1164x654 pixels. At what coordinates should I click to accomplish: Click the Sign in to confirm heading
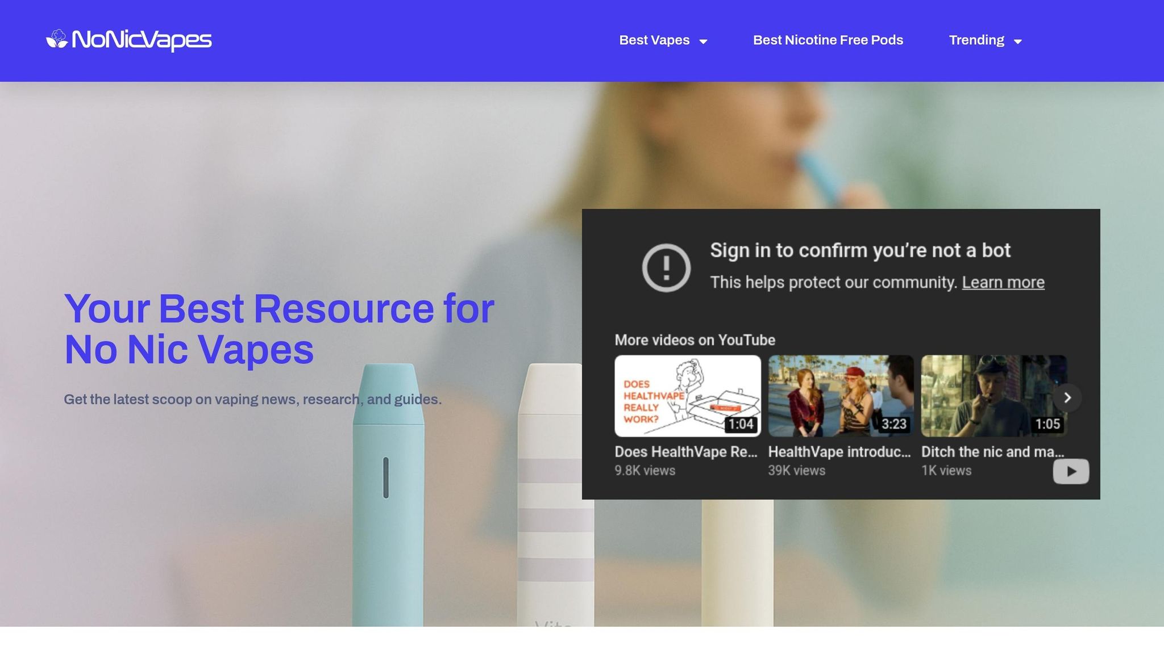pos(860,250)
